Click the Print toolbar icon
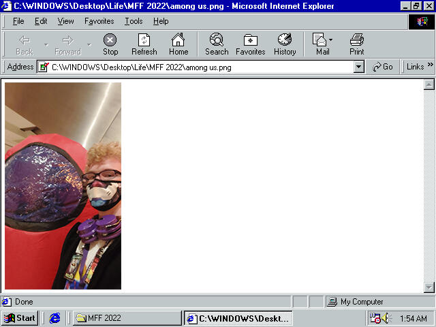 click(x=356, y=44)
